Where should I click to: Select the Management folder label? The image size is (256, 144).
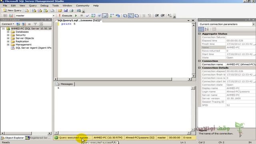click(x=24, y=44)
